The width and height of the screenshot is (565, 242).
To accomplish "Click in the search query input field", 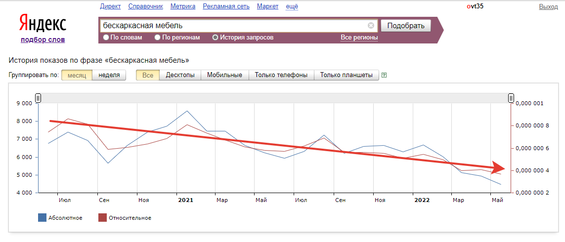I will pyautogui.click(x=232, y=26).
